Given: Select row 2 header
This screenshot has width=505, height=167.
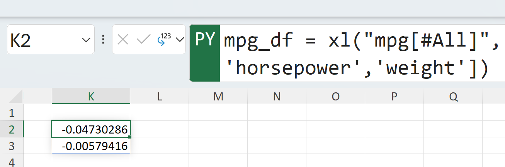Looking at the screenshot, I should [x=12, y=129].
